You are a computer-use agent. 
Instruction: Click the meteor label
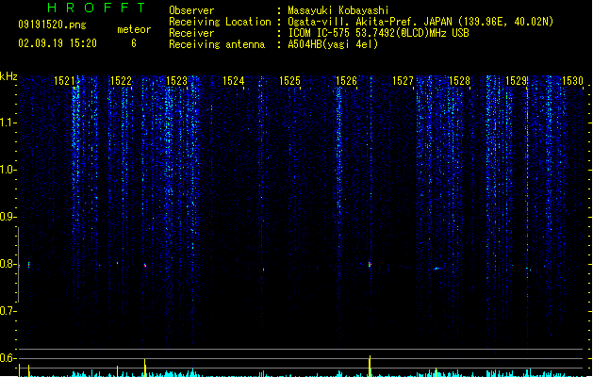[x=134, y=29]
